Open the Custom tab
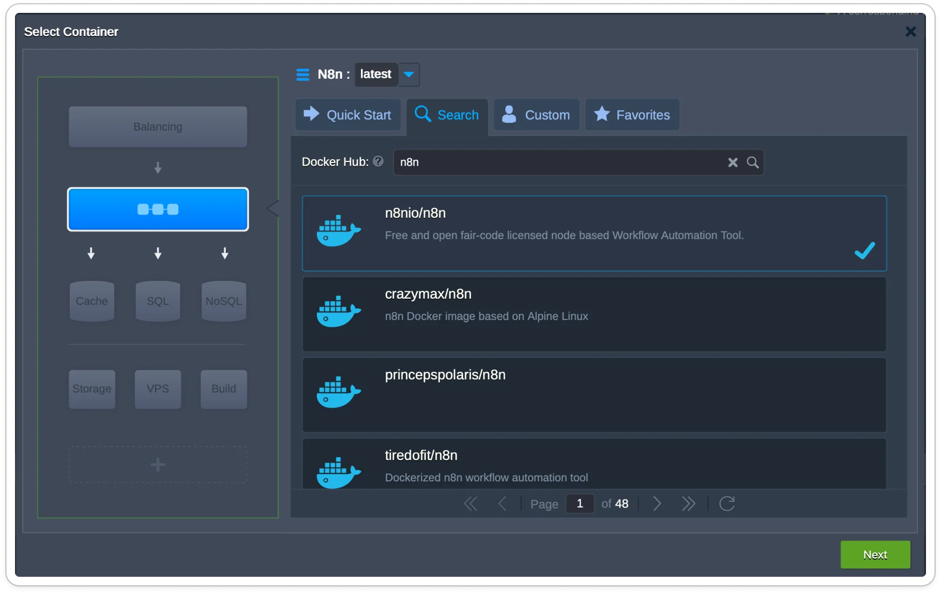Screen dimensions: 941x594 tap(536, 115)
